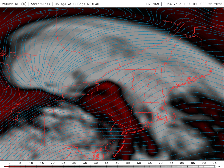This screenshot has width=224, height=168.
Task: Click the '45' colorbar tick label
Action: (x=107, y=163)
